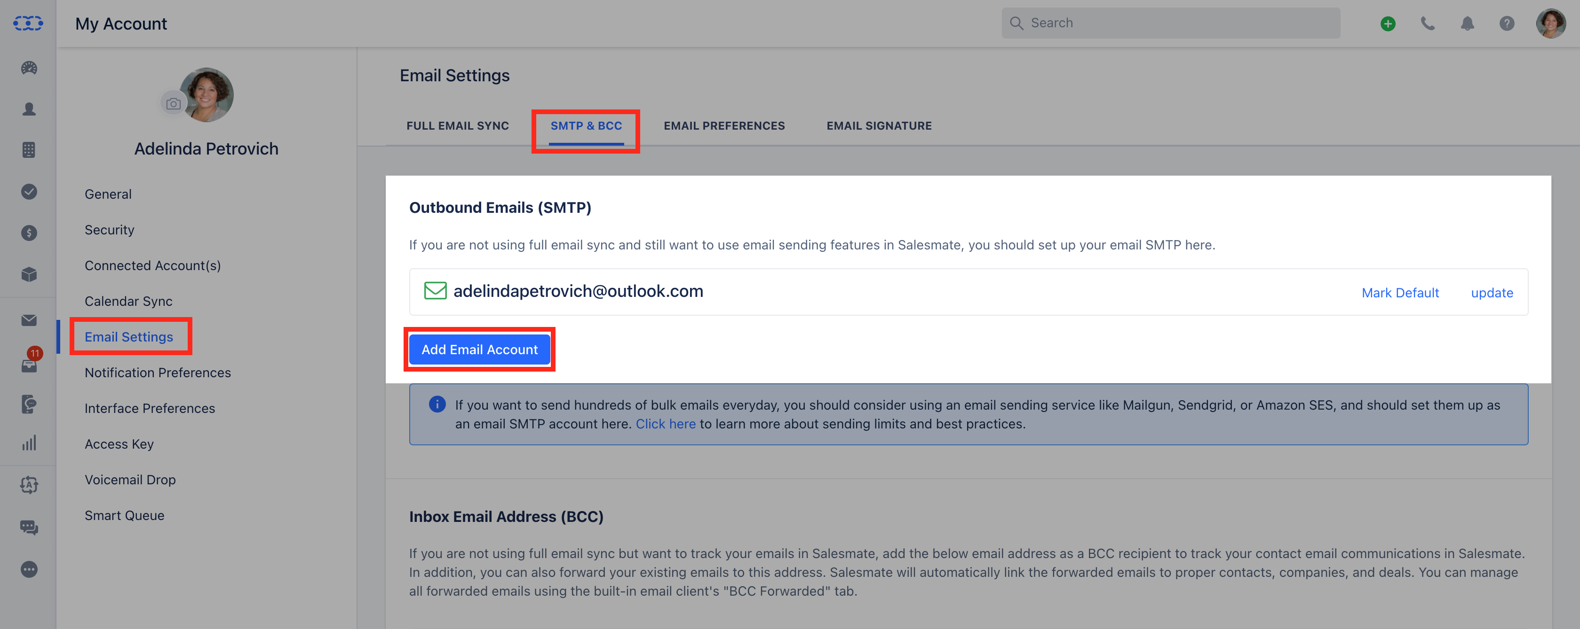Open Activities checkmark icon in sidebar

pos(29,192)
